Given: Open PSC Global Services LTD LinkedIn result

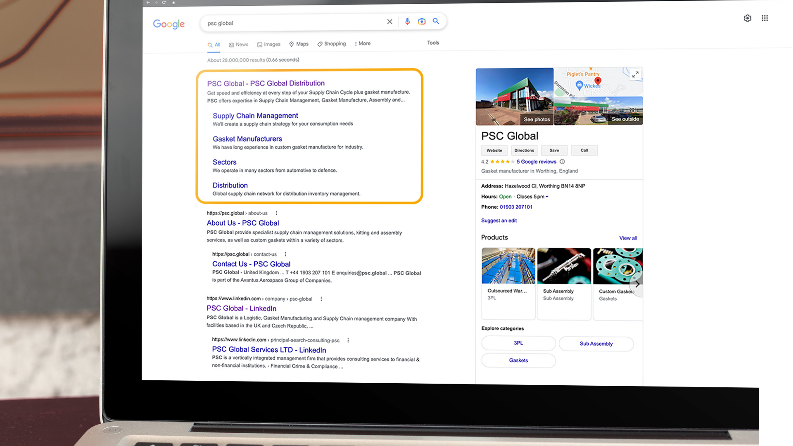Looking at the screenshot, I should click(x=269, y=350).
